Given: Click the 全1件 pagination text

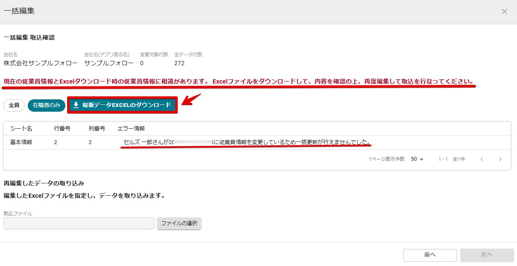Looking at the screenshot, I should [459, 159].
